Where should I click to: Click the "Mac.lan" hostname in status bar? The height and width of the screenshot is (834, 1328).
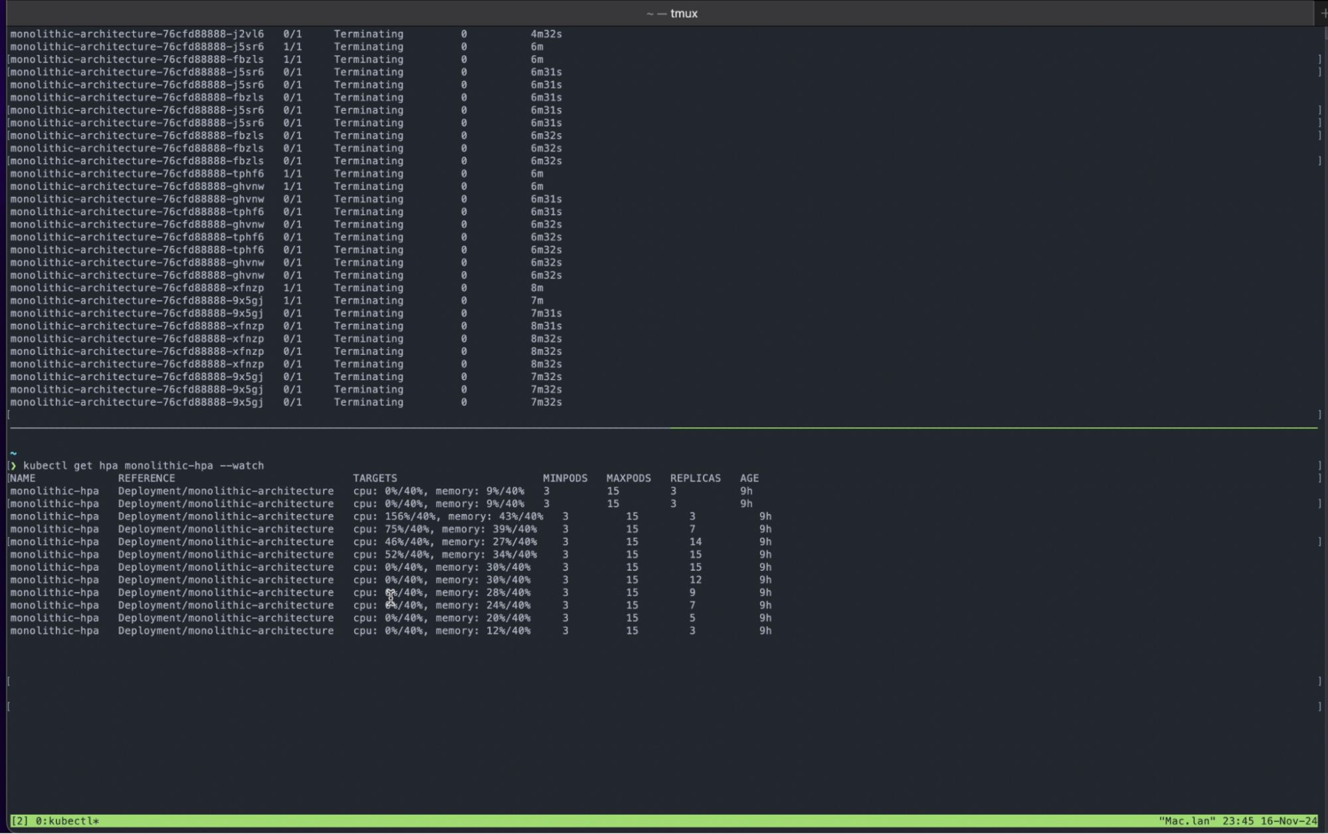pyautogui.click(x=1187, y=821)
